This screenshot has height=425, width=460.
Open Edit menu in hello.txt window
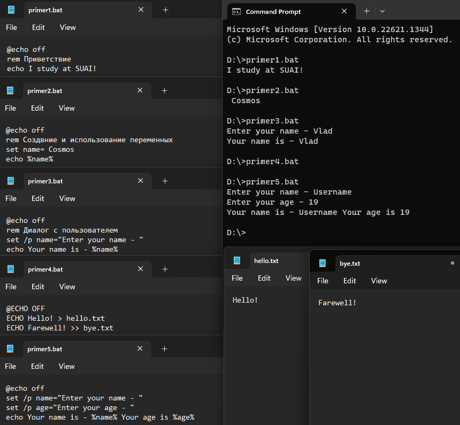[x=264, y=278]
